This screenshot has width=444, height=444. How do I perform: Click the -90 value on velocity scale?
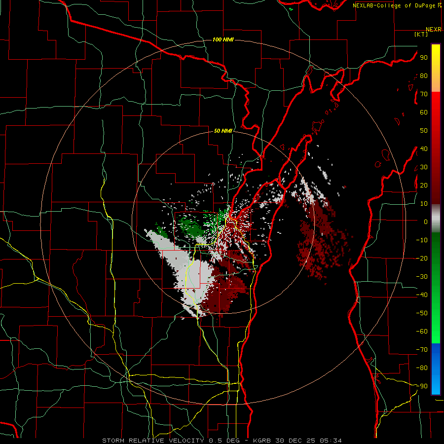422,386
